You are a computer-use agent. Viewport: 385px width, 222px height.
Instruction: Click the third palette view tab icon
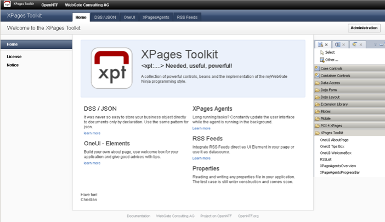pos(355,45)
